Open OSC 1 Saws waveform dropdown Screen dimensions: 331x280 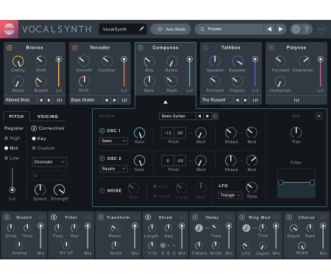(x=113, y=141)
